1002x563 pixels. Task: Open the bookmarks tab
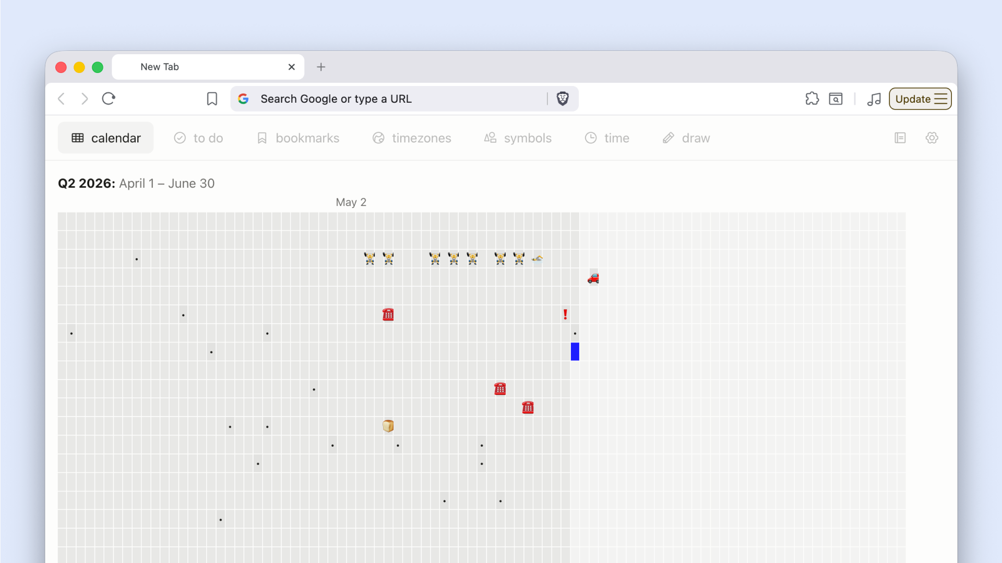click(298, 138)
